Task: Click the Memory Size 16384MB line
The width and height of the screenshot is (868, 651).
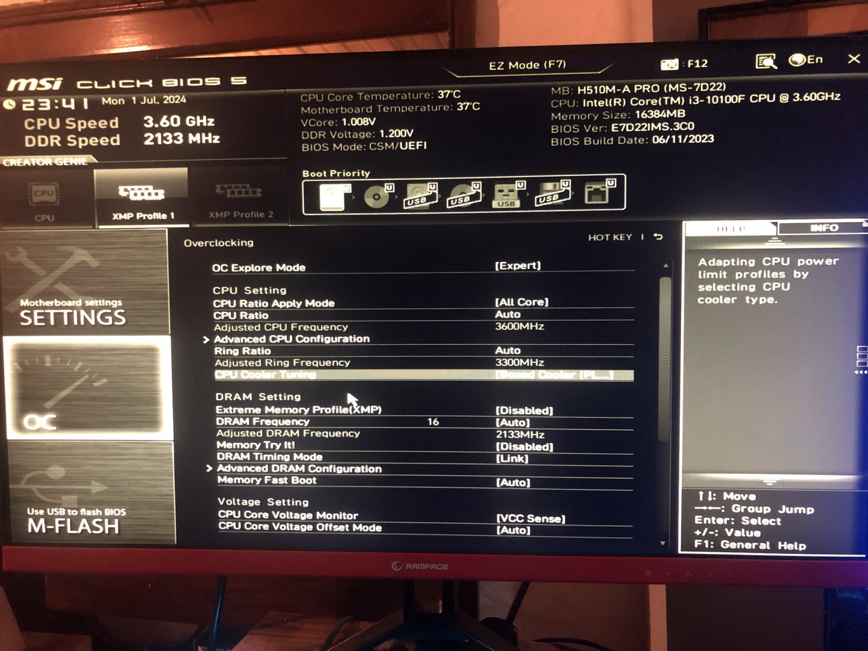Action: pyautogui.click(x=618, y=115)
